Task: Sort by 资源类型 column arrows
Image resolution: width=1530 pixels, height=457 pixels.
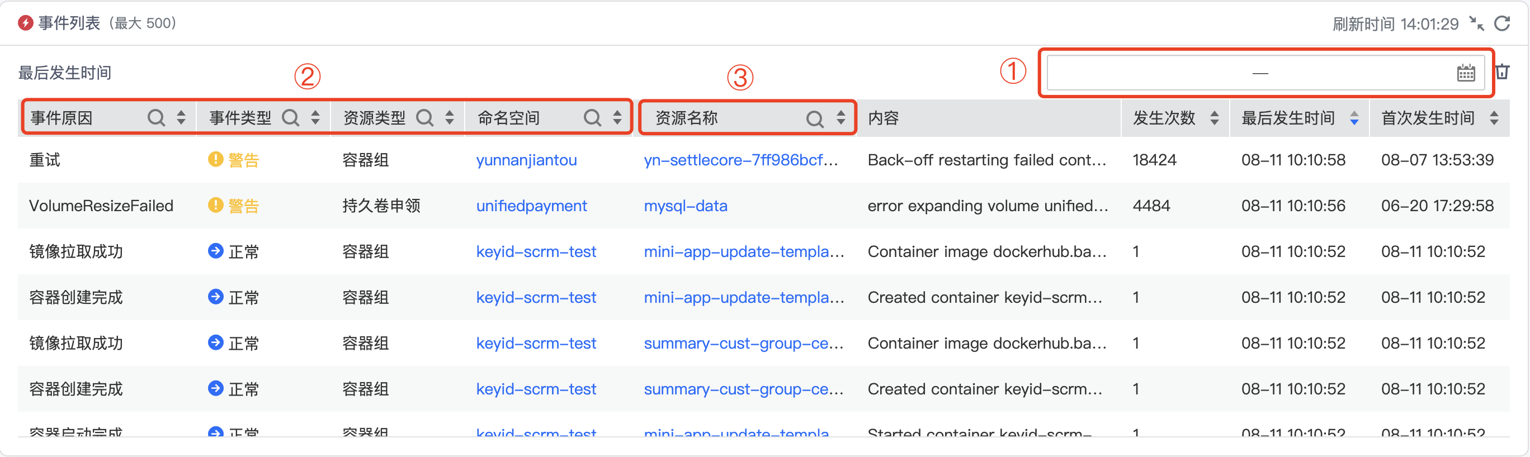Action: (450, 117)
